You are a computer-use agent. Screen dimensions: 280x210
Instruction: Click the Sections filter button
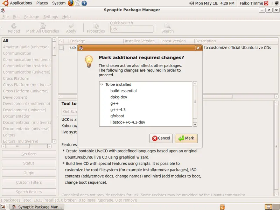pos(29,154)
